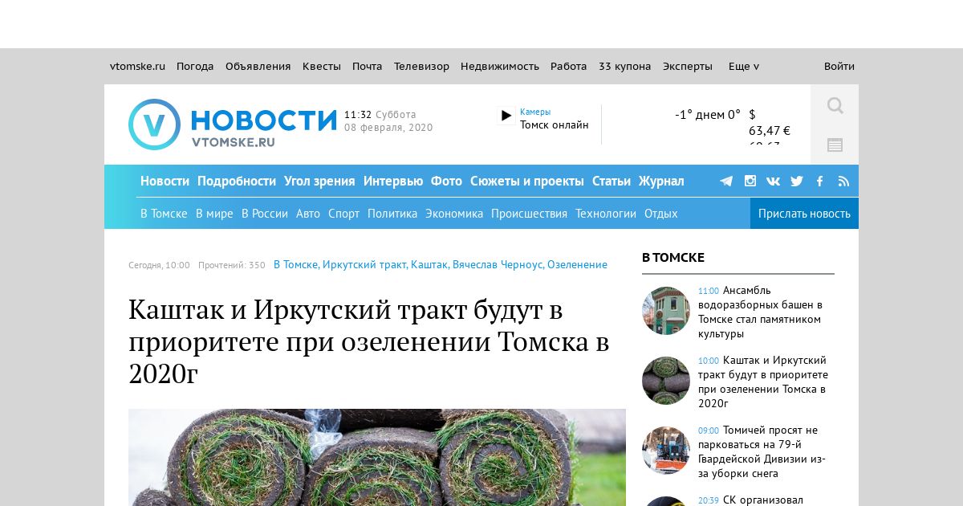Open the RSS feed icon
Screen dimensions: 963x506
pos(843,181)
